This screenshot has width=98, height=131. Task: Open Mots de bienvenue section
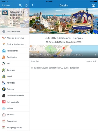15,38
